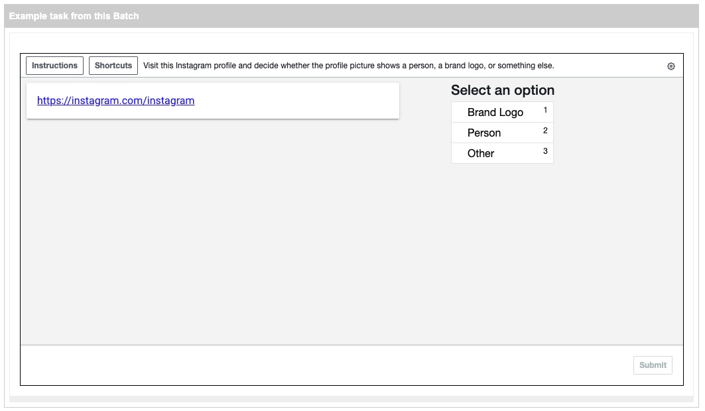Select the Brand Logo option
The width and height of the screenshot is (705, 411).
pyautogui.click(x=495, y=112)
